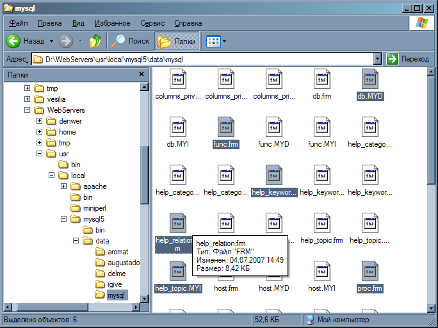Screen dimensions: 438x328
Task: Select the proc.frm file icon
Action: [370, 271]
